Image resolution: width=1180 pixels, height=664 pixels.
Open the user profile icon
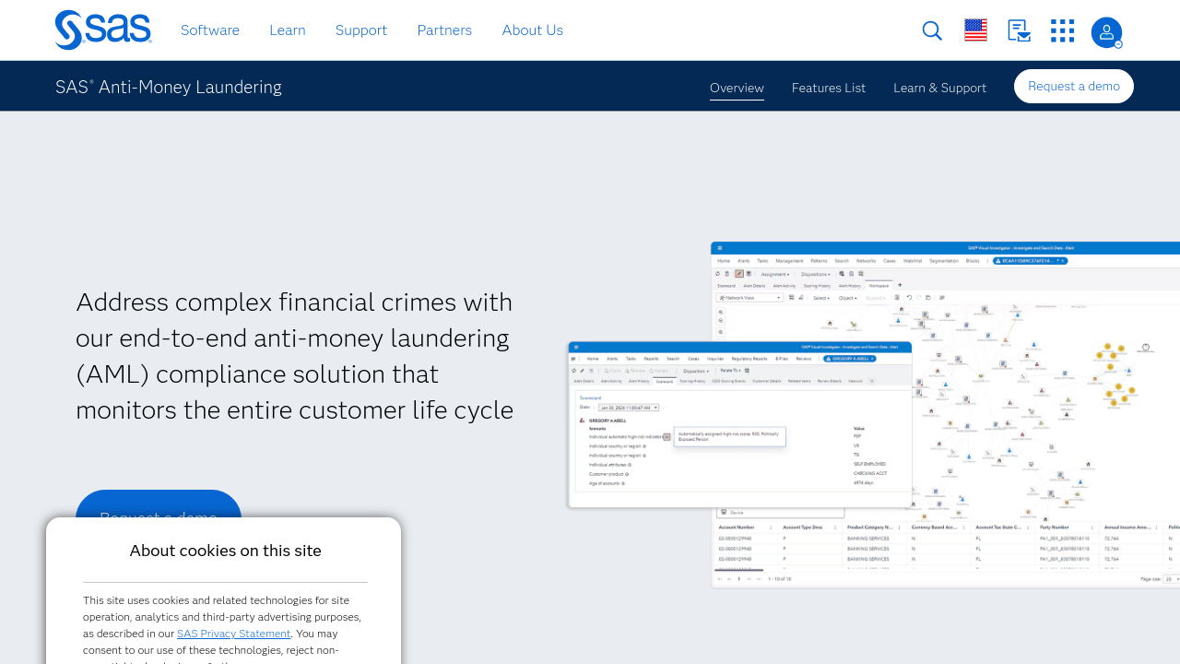coord(1106,32)
